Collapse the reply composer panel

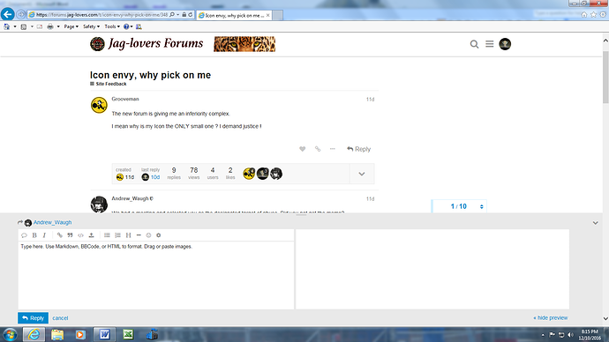[x=596, y=223]
